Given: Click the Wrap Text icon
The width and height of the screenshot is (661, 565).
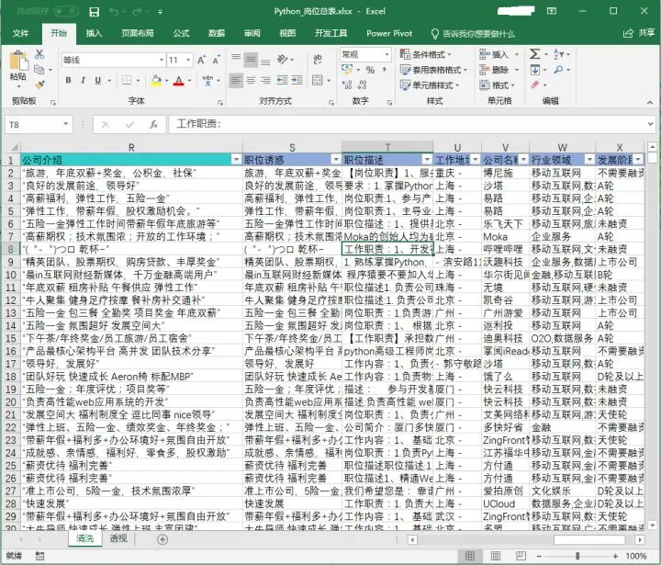Looking at the screenshot, I should tap(318, 60).
